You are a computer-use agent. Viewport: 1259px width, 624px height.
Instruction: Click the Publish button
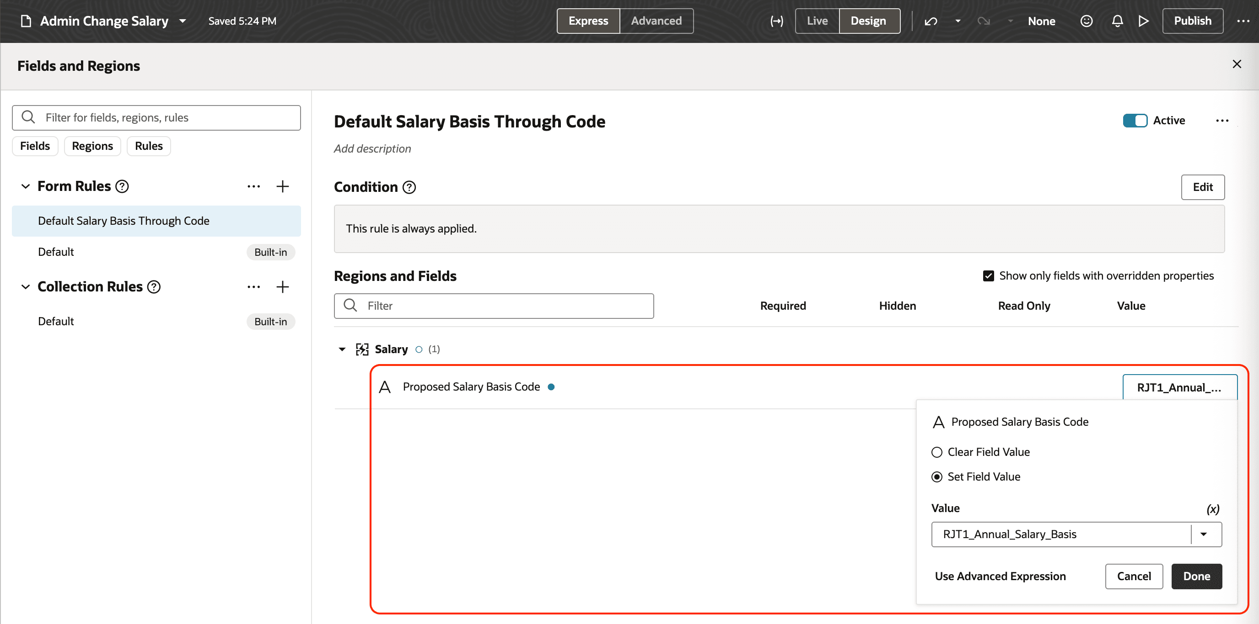pos(1193,21)
